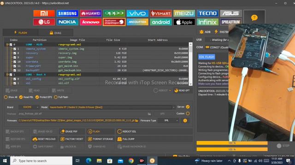This screenshot has width=295, height=165.
Task: Enable the Full Flash option
Action: click(x=56, y=97)
